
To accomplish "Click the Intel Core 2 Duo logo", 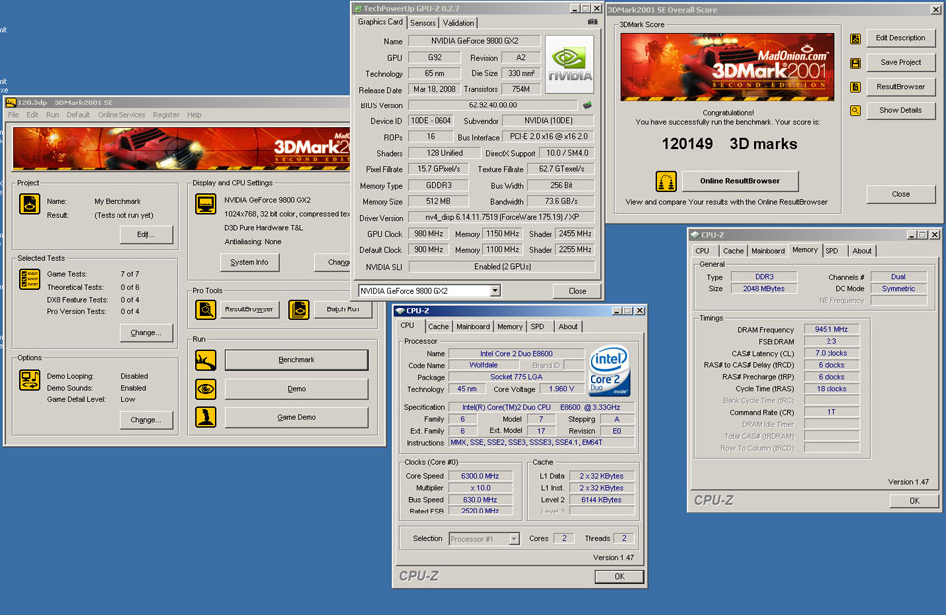I will click(x=609, y=371).
